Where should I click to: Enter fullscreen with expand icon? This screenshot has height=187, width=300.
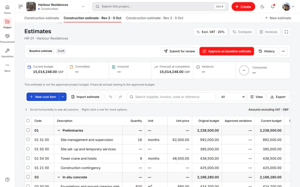286,32
